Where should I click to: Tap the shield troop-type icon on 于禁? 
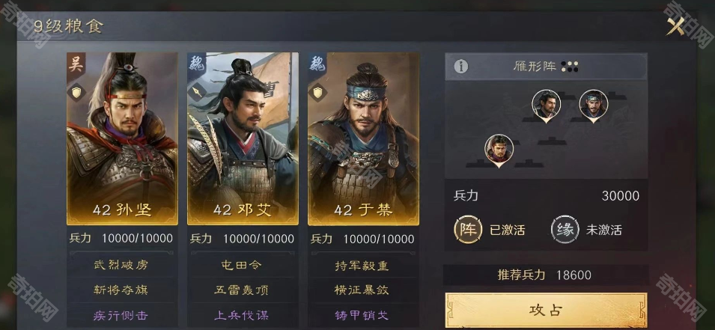[317, 93]
